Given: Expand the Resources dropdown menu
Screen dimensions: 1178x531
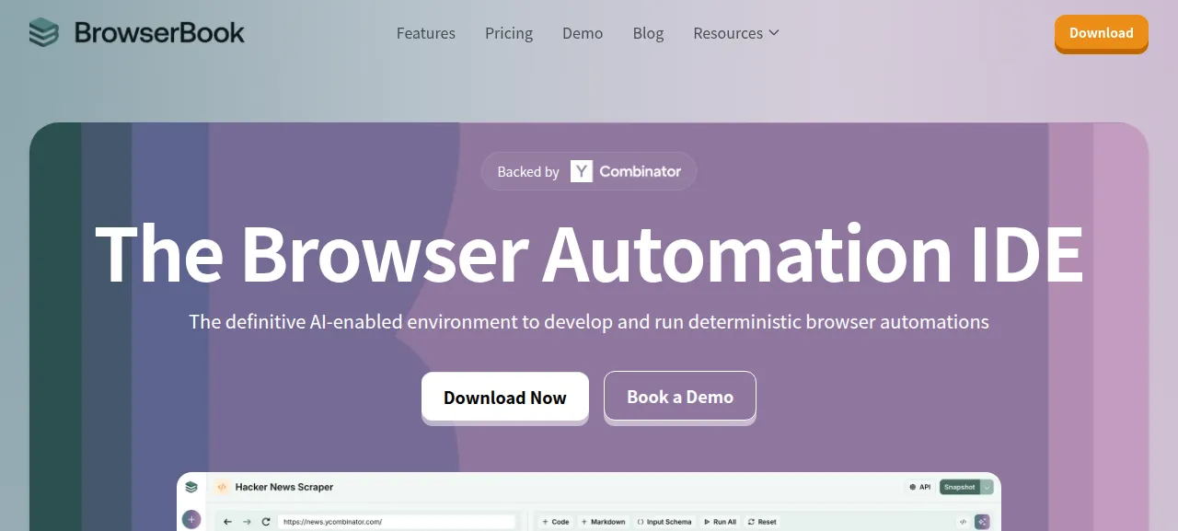Looking at the screenshot, I should pyautogui.click(x=736, y=33).
